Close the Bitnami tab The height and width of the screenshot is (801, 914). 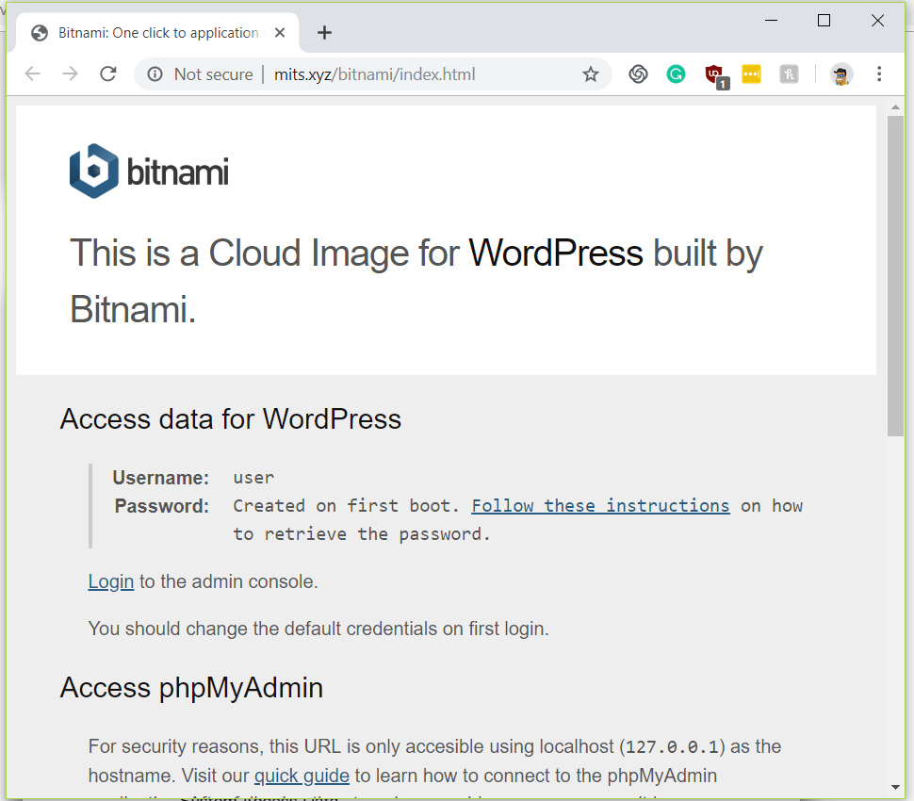(280, 33)
